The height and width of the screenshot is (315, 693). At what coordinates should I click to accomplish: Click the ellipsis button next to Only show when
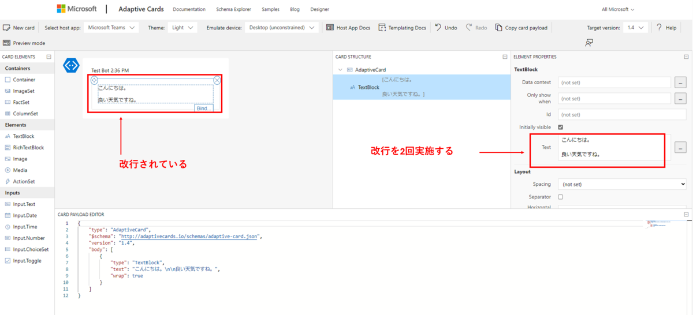tap(680, 99)
